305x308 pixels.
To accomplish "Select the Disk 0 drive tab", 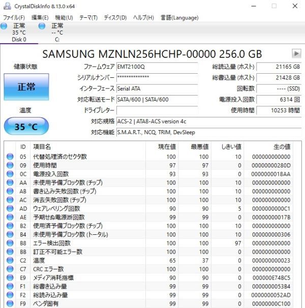I will 19,33.
